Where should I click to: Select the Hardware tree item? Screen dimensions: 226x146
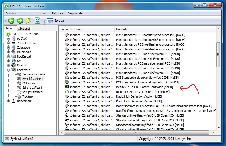click(x=23, y=70)
